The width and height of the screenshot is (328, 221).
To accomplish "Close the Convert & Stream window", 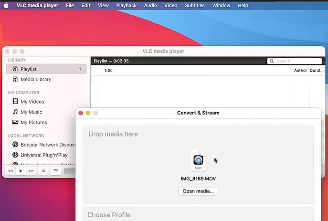I will click(81, 113).
